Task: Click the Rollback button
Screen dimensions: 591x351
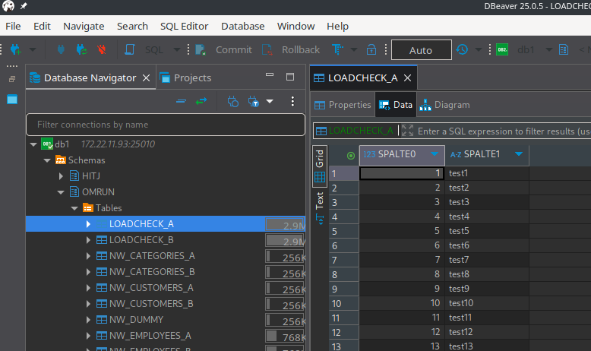Action: [290, 50]
